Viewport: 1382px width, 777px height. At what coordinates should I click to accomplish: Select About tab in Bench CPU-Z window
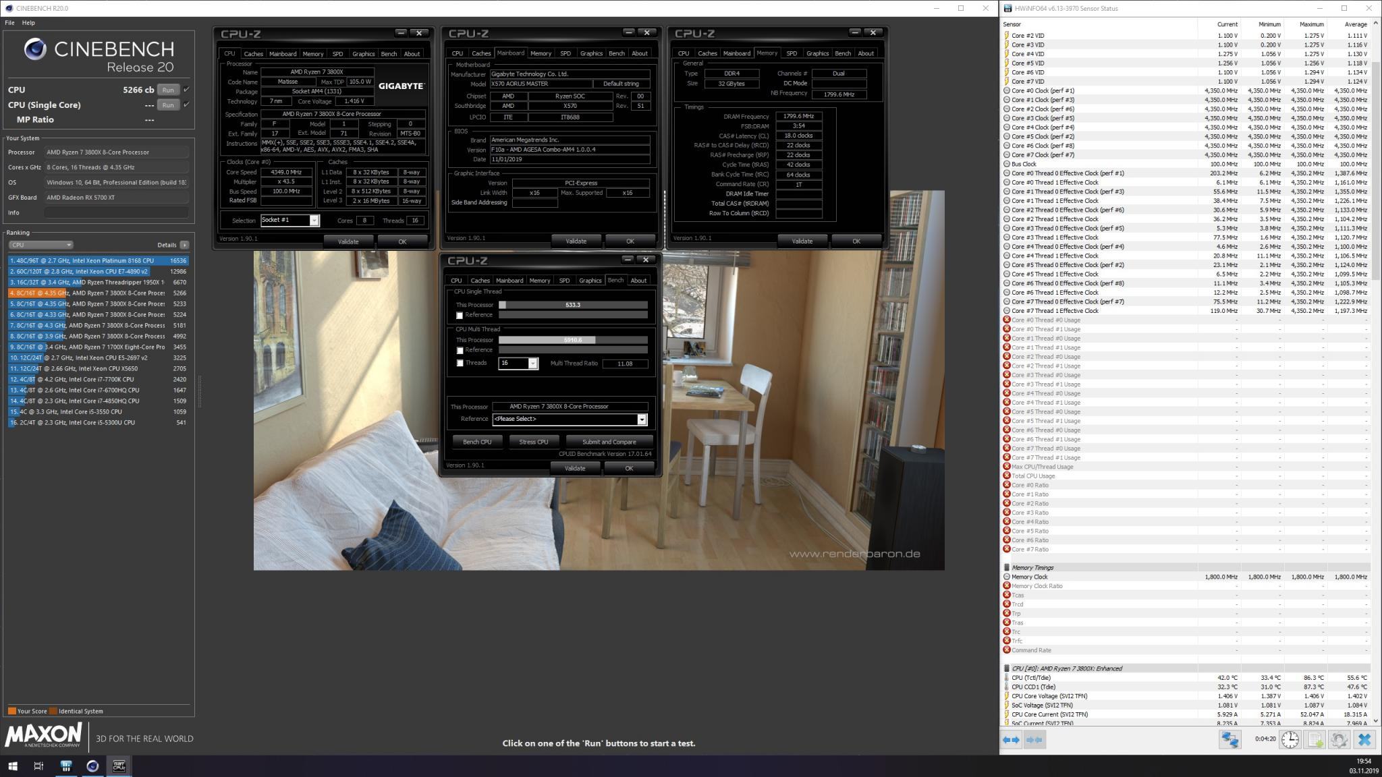(638, 281)
